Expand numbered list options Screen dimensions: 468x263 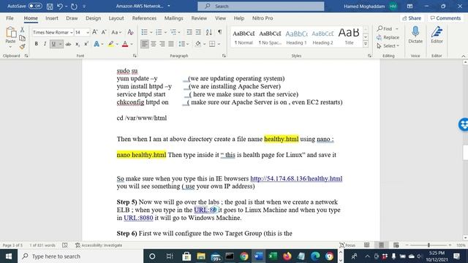click(x=165, y=32)
